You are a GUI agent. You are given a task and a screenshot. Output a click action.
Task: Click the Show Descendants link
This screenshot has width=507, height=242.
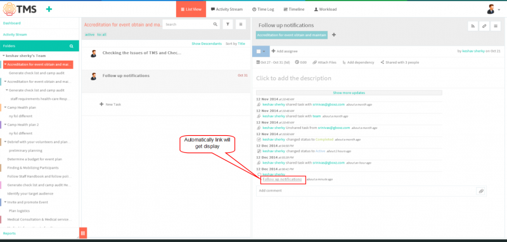(x=207, y=44)
